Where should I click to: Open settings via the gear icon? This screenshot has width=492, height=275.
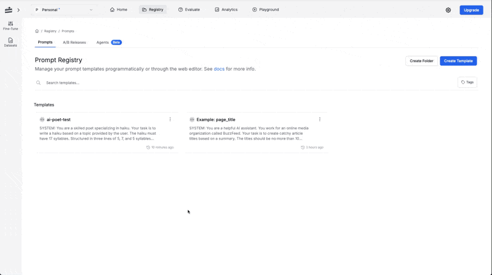pyautogui.click(x=448, y=10)
